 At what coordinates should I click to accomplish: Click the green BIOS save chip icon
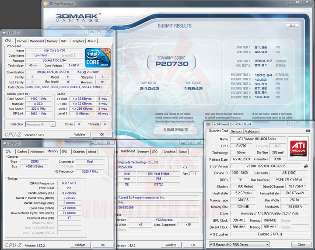[x=306, y=166]
